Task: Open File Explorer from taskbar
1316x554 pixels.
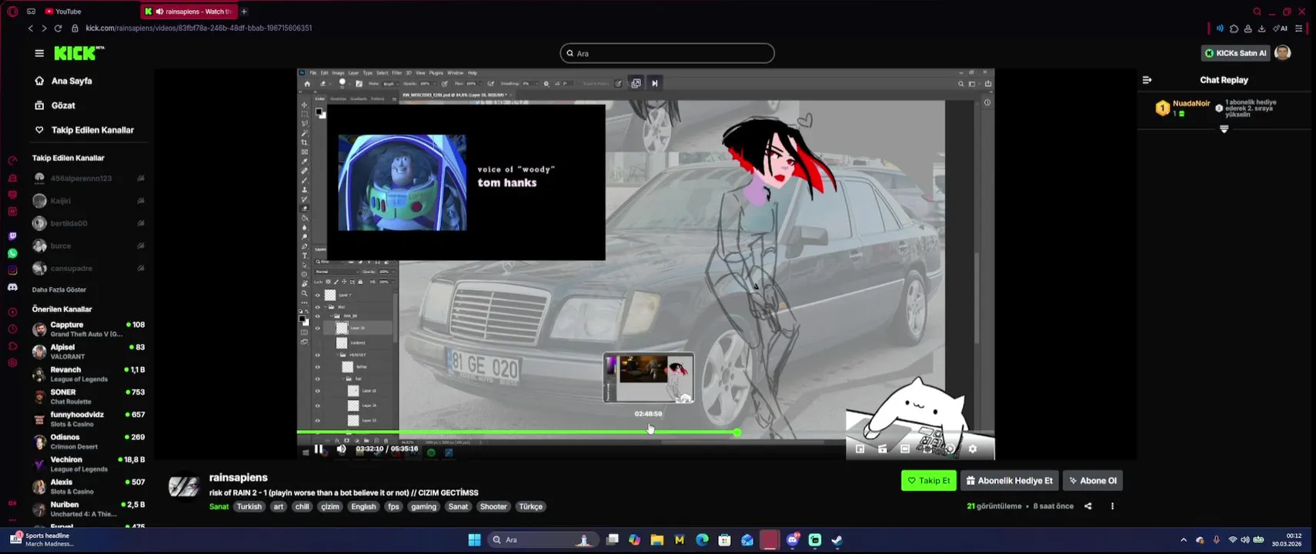Action: [x=656, y=540]
